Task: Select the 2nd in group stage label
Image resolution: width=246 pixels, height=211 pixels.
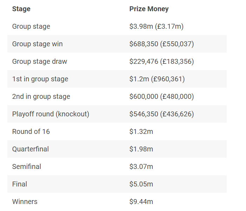Action: click(x=41, y=96)
